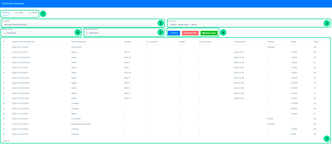The width and height of the screenshot is (332, 147).
Task: Open the Almacén warehouse dropdown
Action: [78, 25]
